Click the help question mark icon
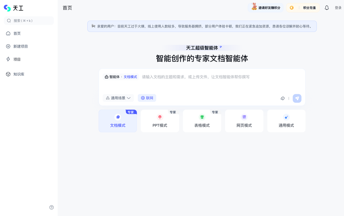Image resolution: width=344 pixels, height=216 pixels. pyautogui.click(x=51, y=207)
